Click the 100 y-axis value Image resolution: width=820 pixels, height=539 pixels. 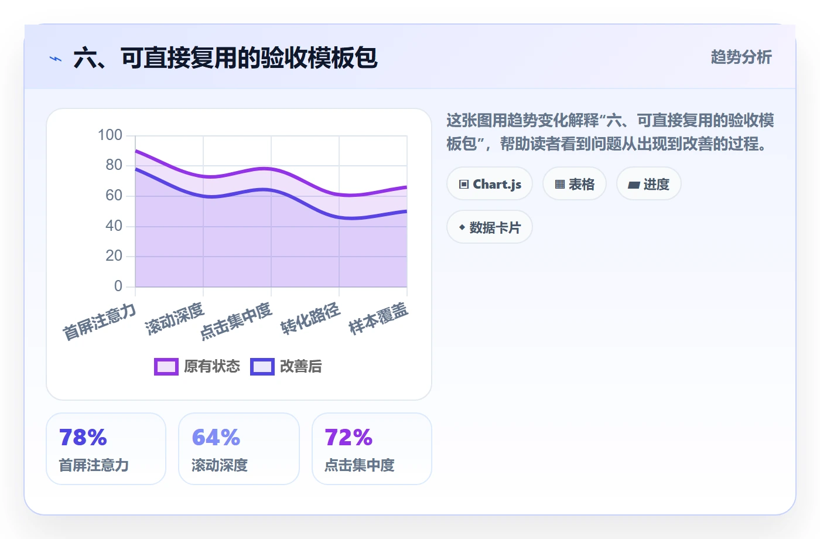click(110, 135)
